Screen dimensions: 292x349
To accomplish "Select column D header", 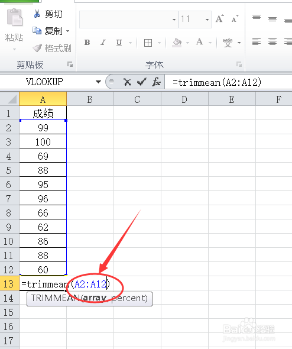I will 184,99.
